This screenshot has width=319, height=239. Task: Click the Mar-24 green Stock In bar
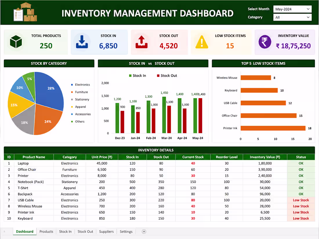[164, 115]
